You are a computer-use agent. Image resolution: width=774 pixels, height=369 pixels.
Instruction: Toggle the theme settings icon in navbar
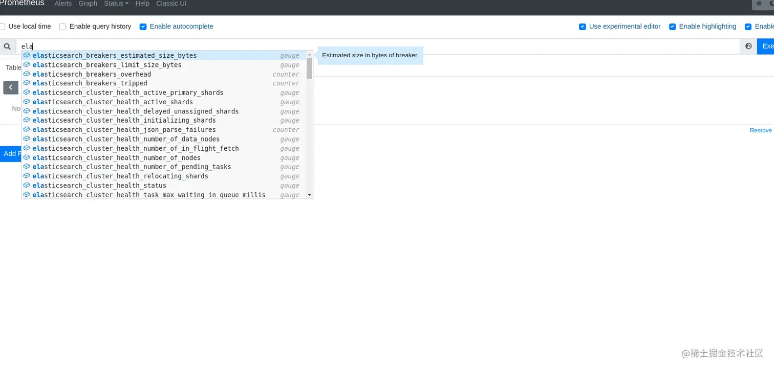click(759, 4)
